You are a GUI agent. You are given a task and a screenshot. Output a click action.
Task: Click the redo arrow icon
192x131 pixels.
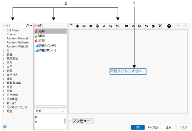pos(185,26)
